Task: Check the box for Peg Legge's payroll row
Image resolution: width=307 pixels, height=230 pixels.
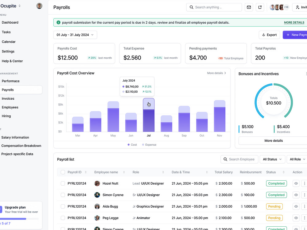Action: [63, 218]
